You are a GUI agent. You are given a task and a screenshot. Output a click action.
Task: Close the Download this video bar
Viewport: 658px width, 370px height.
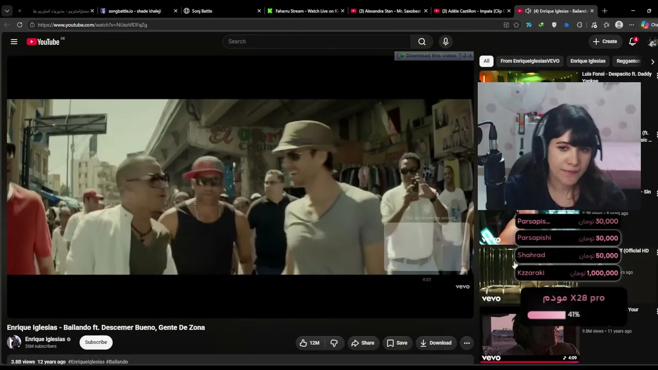[x=470, y=55]
